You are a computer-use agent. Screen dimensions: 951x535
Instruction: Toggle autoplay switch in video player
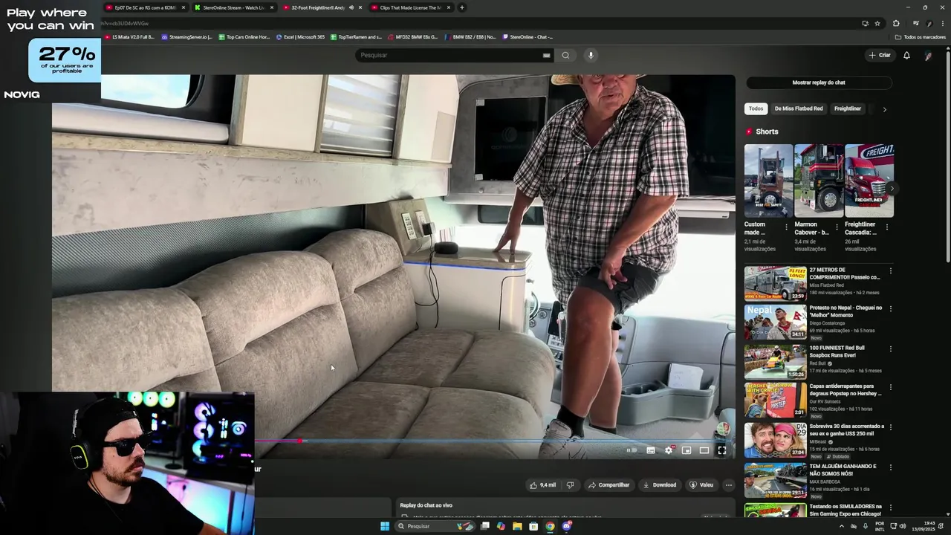coord(632,450)
